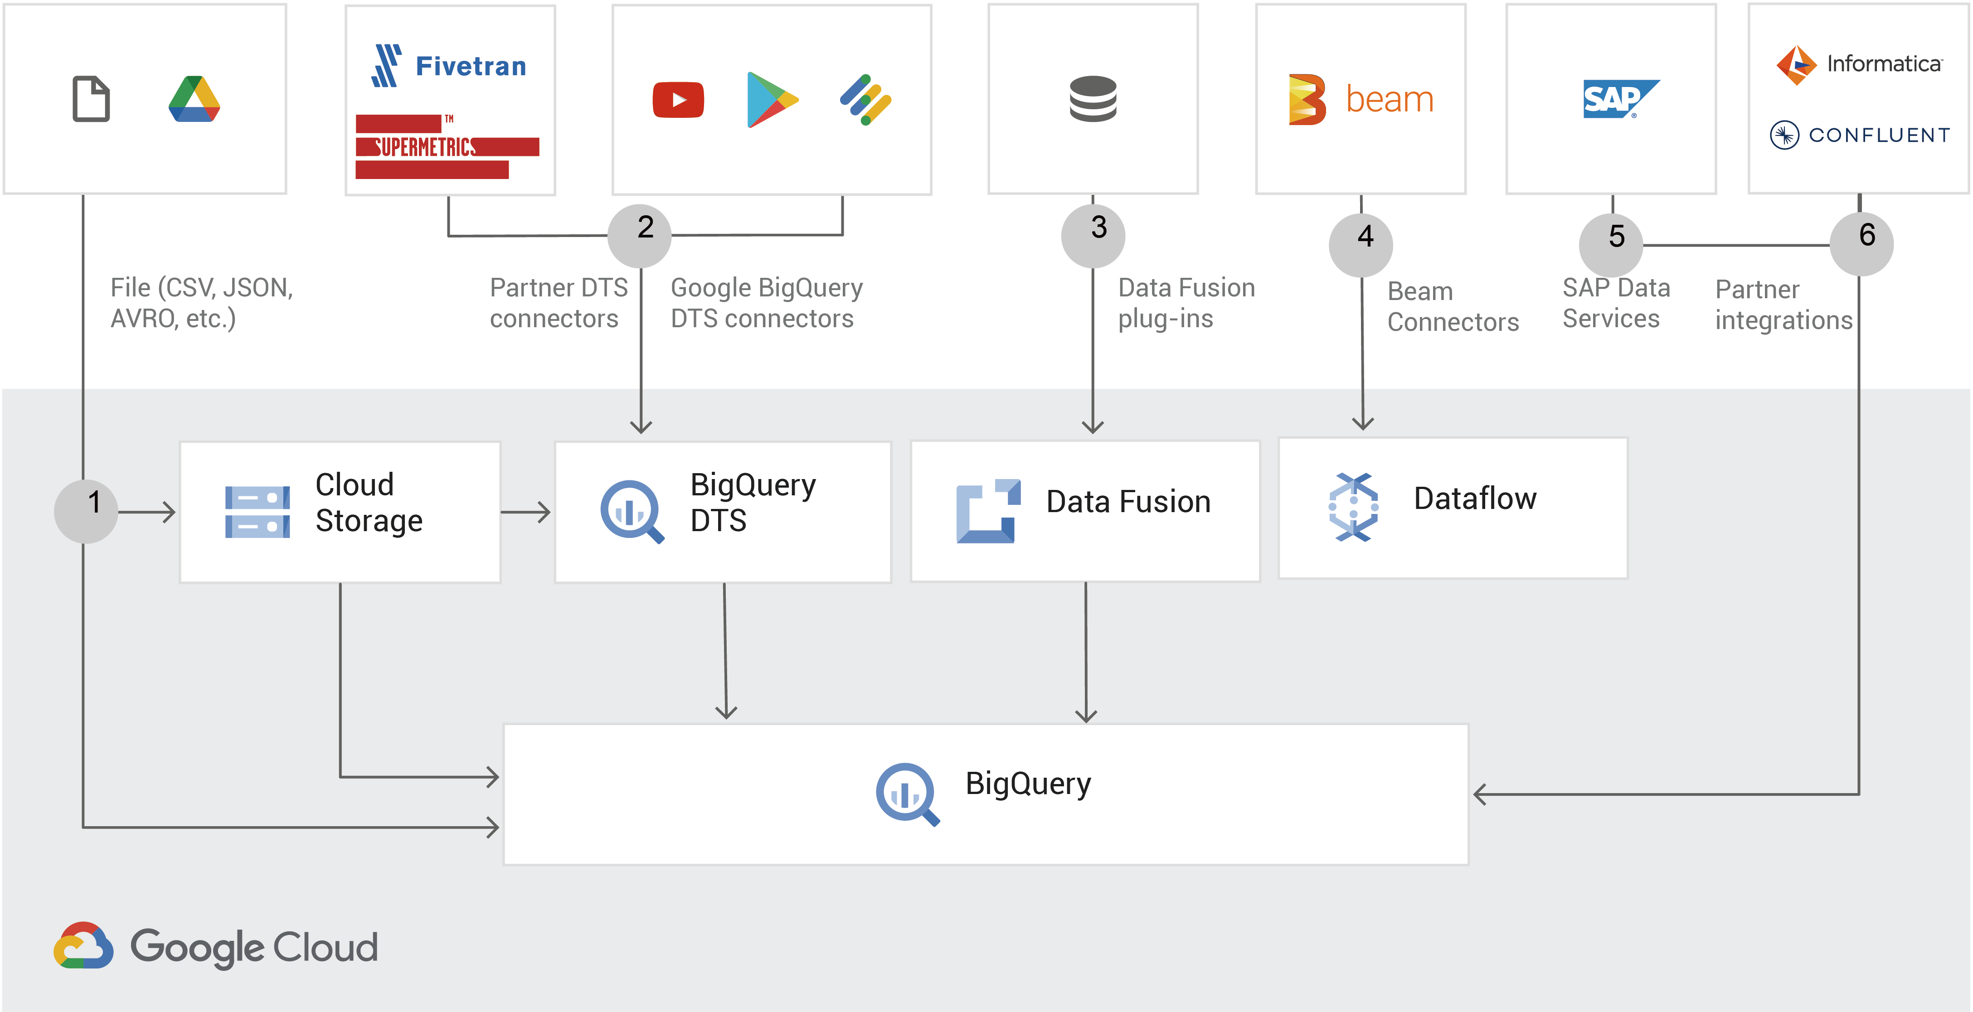Click the Google Cloud logo
The height and width of the screenshot is (1012, 1973).
[216, 947]
